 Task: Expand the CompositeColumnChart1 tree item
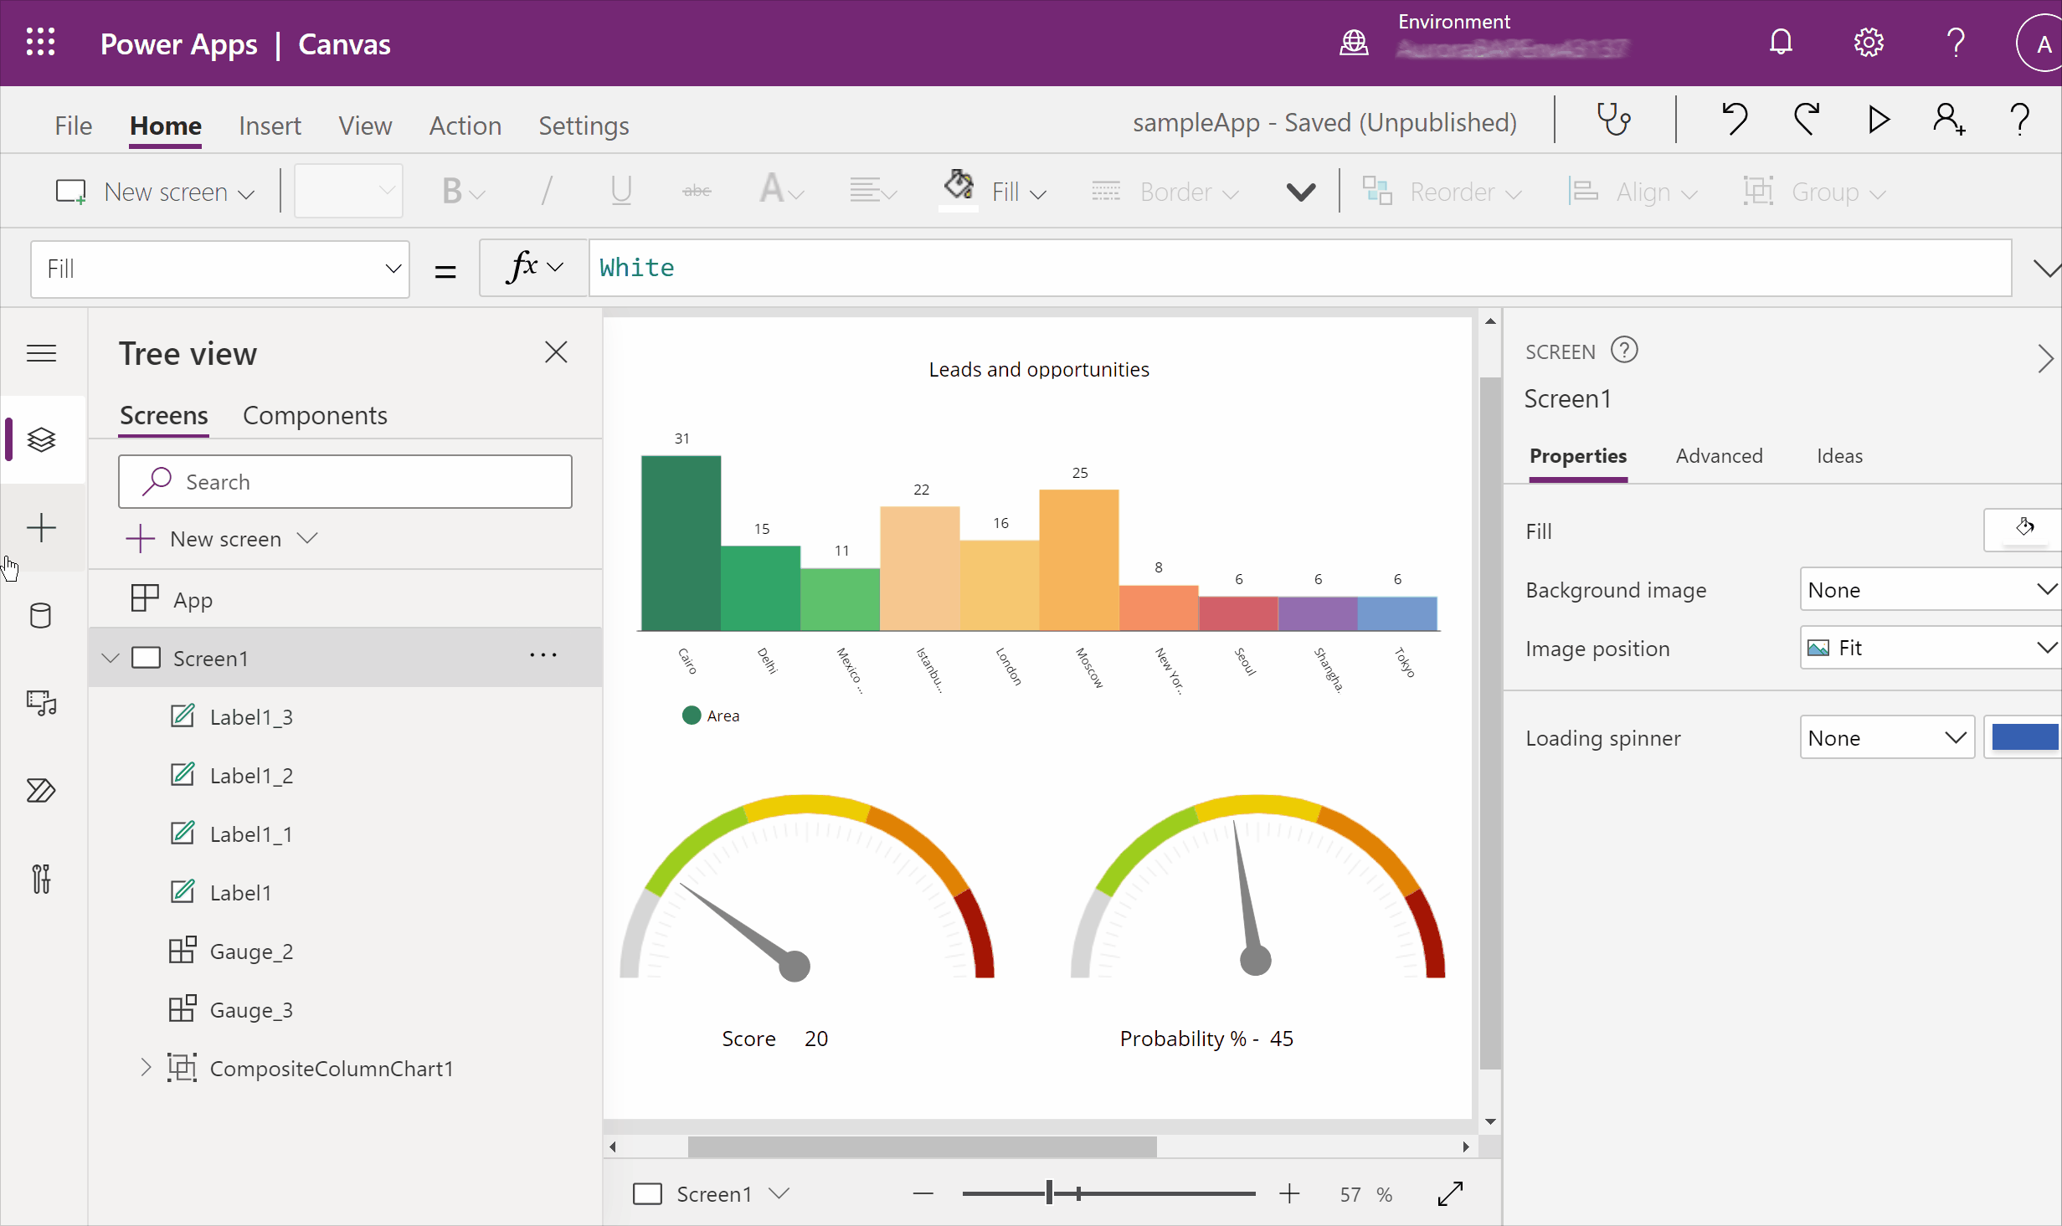pyautogui.click(x=146, y=1067)
